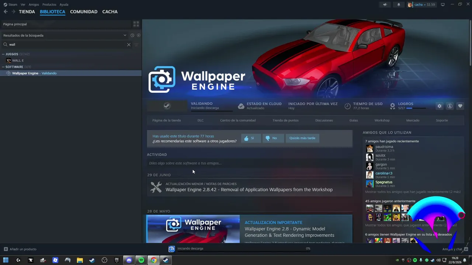Launch Discord from the taskbar
The image size is (472, 265).
click(129, 260)
